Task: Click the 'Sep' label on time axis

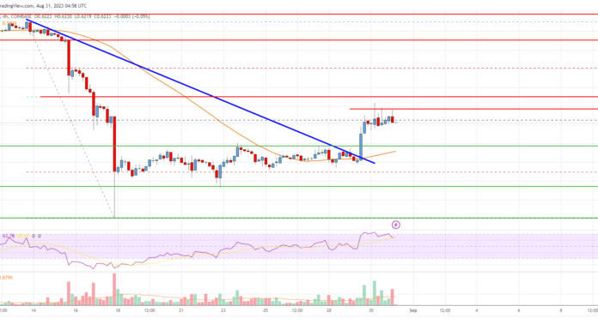Action: click(x=412, y=310)
